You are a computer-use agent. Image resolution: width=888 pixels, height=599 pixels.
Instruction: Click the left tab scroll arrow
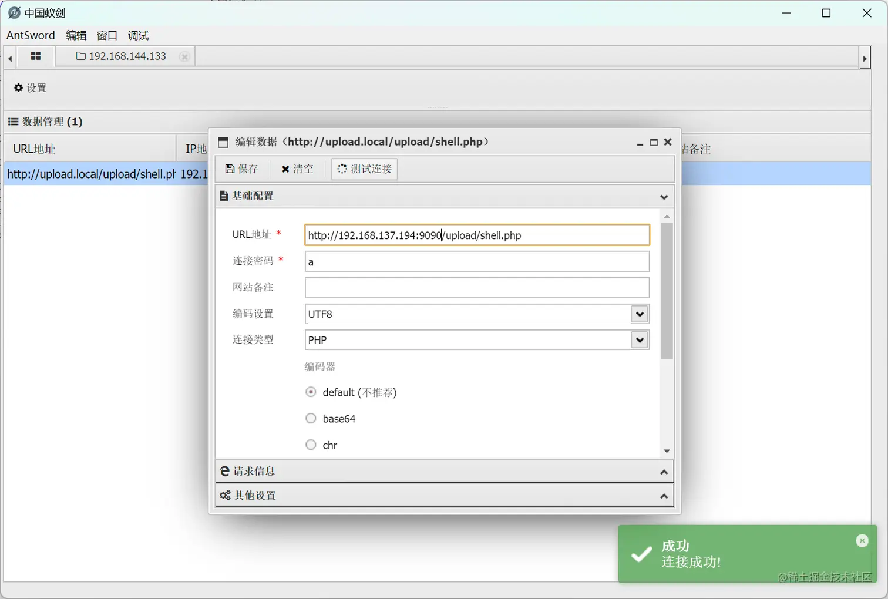click(x=10, y=58)
